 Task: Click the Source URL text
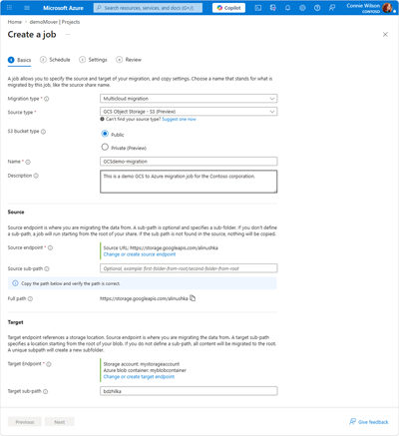(161, 248)
